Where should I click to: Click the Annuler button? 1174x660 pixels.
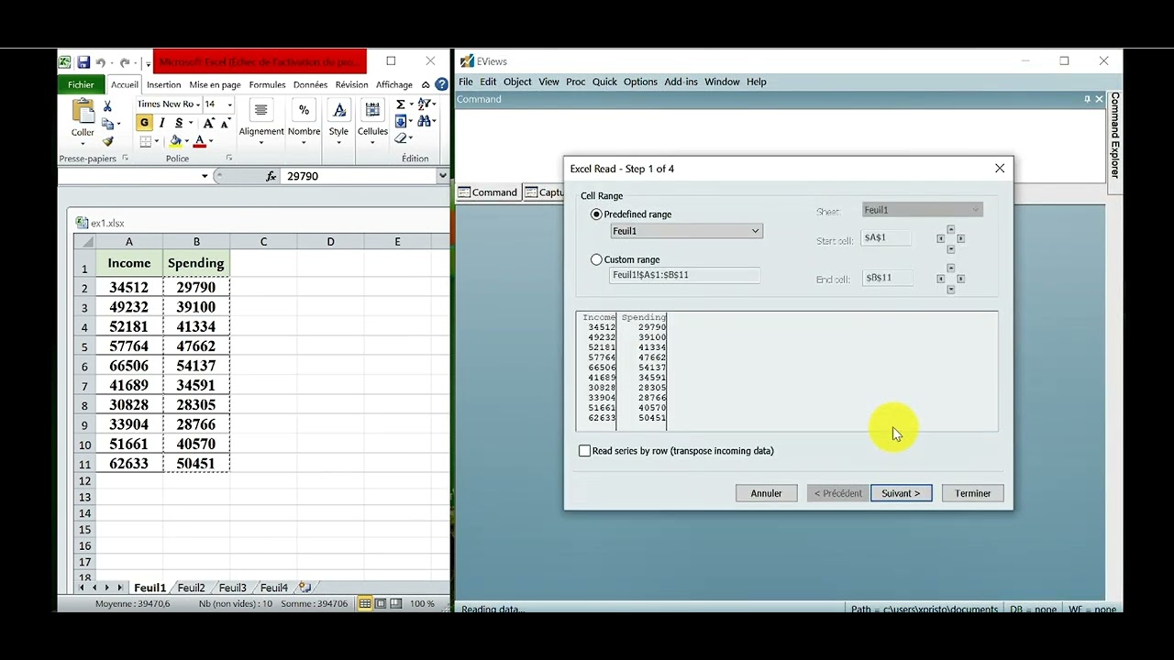point(766,493)
